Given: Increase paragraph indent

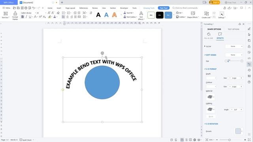Looking at the screenshot, I should tap(79, 13).
